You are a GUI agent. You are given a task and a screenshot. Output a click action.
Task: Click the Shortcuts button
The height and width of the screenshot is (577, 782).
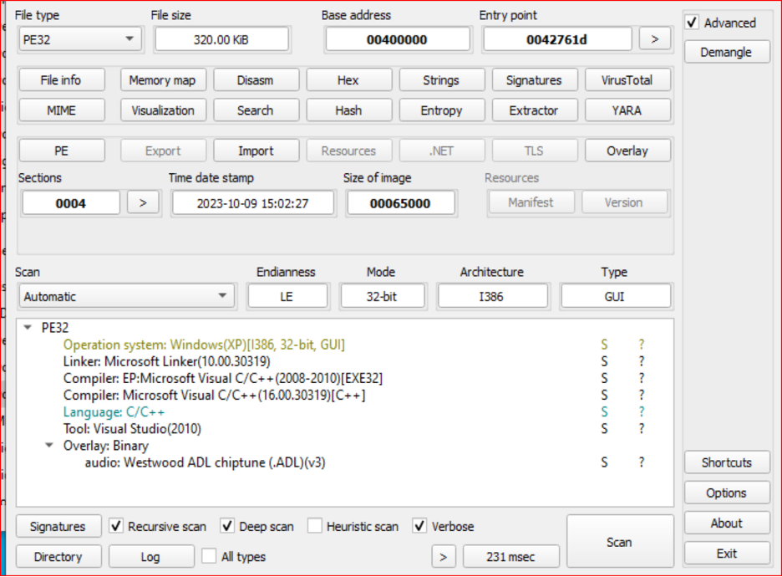pyautogui.click(x=727, y=462)
